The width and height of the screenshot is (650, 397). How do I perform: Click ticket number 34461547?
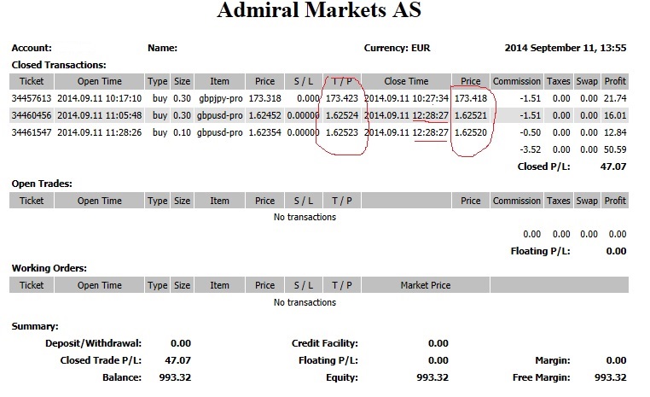click(x=32, y=132)
